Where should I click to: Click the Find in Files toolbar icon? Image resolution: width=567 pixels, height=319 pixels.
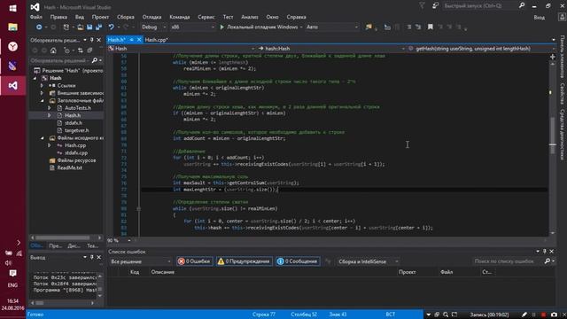(x=369, y=27)
